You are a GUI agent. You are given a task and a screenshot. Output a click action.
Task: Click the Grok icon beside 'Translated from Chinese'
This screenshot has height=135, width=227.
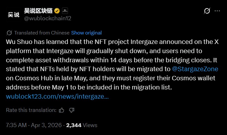coord(9,33)
